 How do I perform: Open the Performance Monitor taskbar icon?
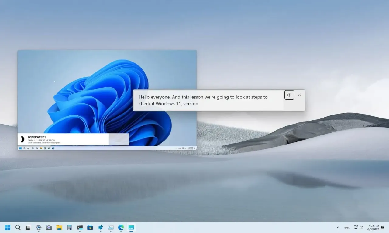pyautogui.click(x=110, y=227)
